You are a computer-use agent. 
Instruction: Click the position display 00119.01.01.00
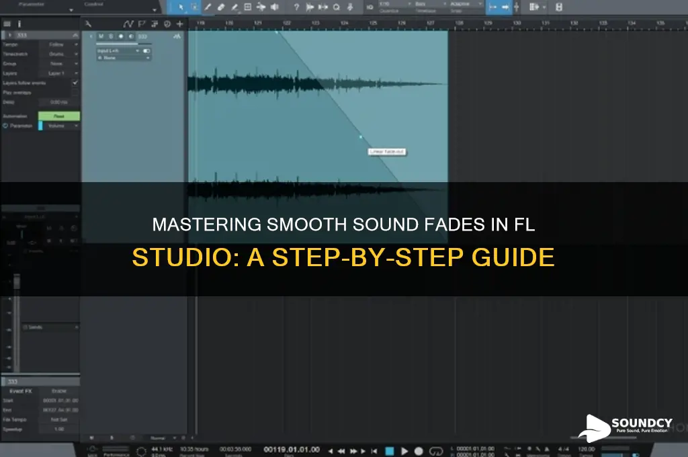pyautogui.click(x=292, y=450)
